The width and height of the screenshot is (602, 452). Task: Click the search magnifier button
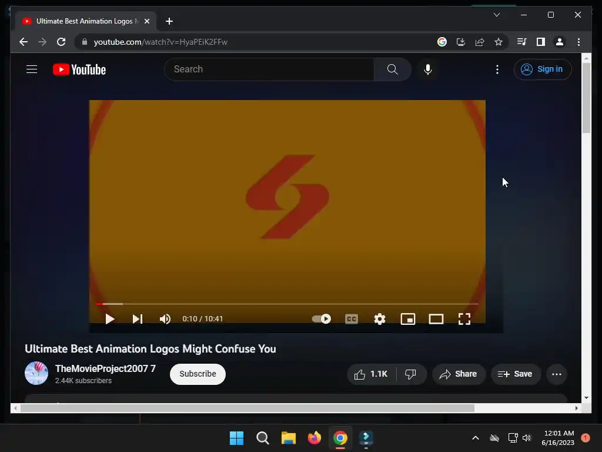tap(392, 69)
